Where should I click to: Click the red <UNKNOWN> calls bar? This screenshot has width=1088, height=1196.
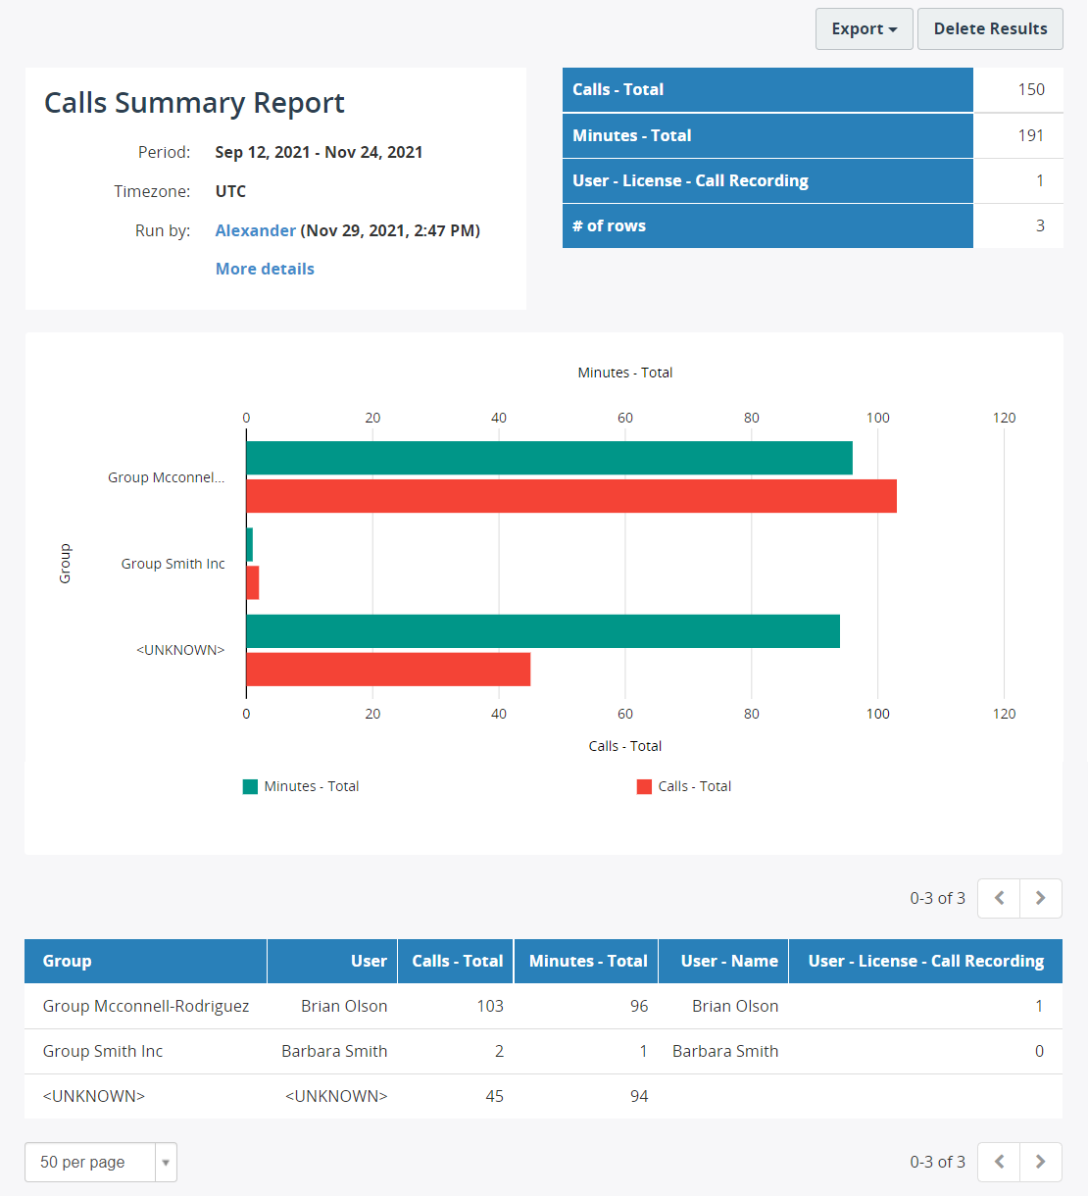click(x=388, y=670)
